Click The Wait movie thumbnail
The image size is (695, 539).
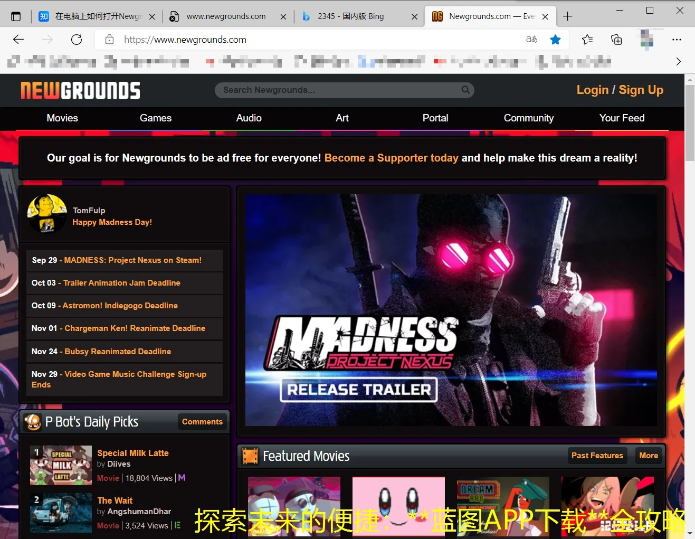tap(61, 513)
